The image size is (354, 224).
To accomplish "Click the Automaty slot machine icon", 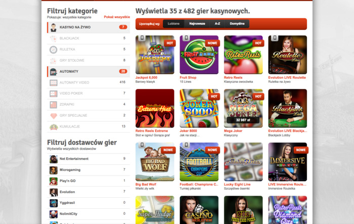I will click(x=54, y=71).
